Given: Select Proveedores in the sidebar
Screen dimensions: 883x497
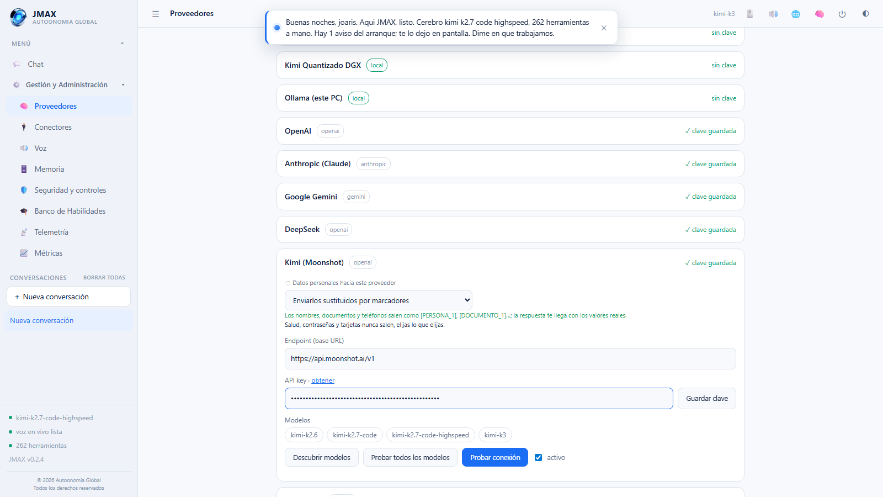Looking at the screenshot, I should [x=68, y=106].
